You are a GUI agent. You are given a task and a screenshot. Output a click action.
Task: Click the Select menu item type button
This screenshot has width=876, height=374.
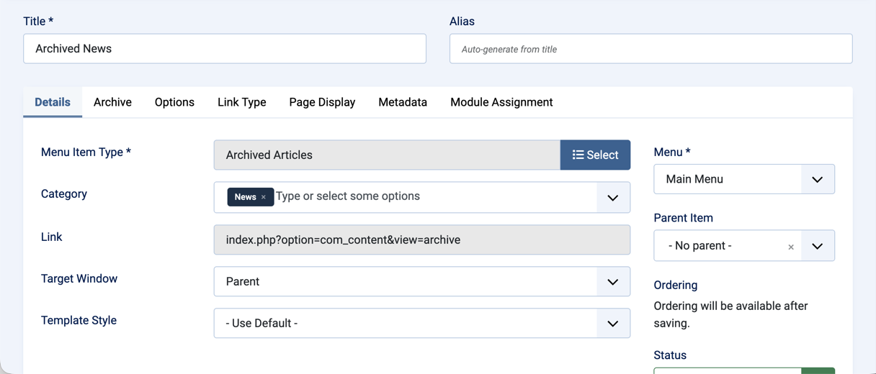(x=595, y=155)
